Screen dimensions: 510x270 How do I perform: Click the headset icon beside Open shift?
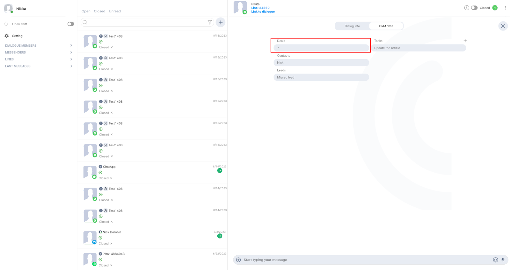point(6,24)
